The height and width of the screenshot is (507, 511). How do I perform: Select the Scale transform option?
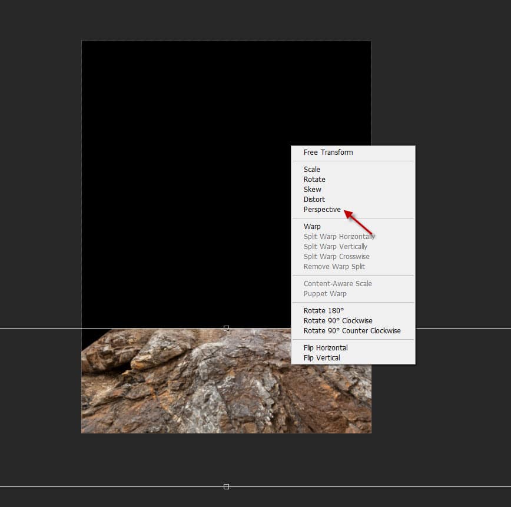tap(312, 170)
